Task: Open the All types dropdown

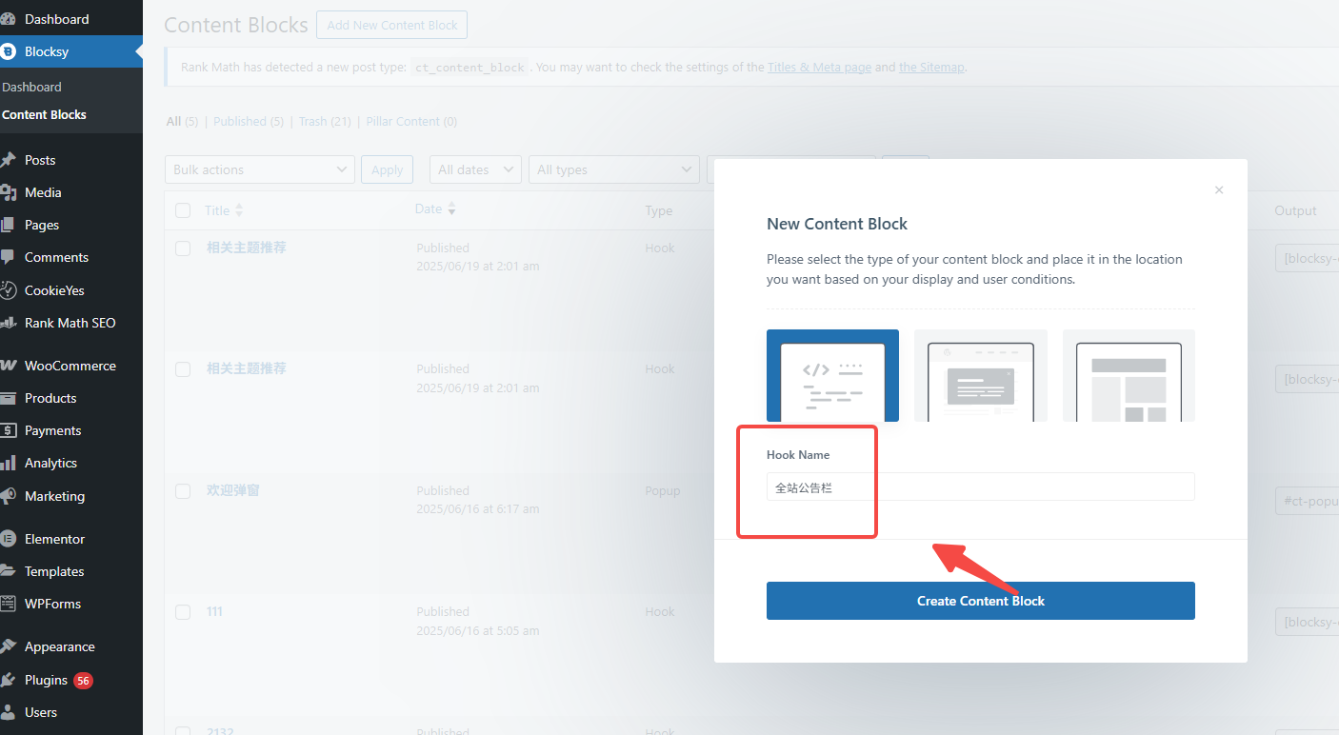Action: click(x=613, y=169)
